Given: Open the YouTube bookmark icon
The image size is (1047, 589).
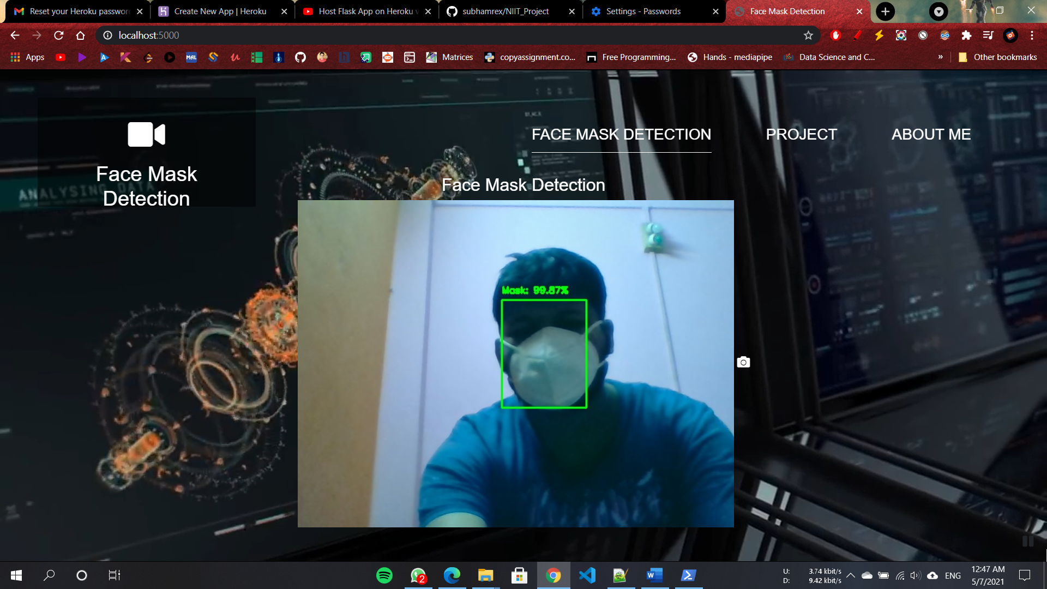Looking at the screenshot, I should point(61,57).
